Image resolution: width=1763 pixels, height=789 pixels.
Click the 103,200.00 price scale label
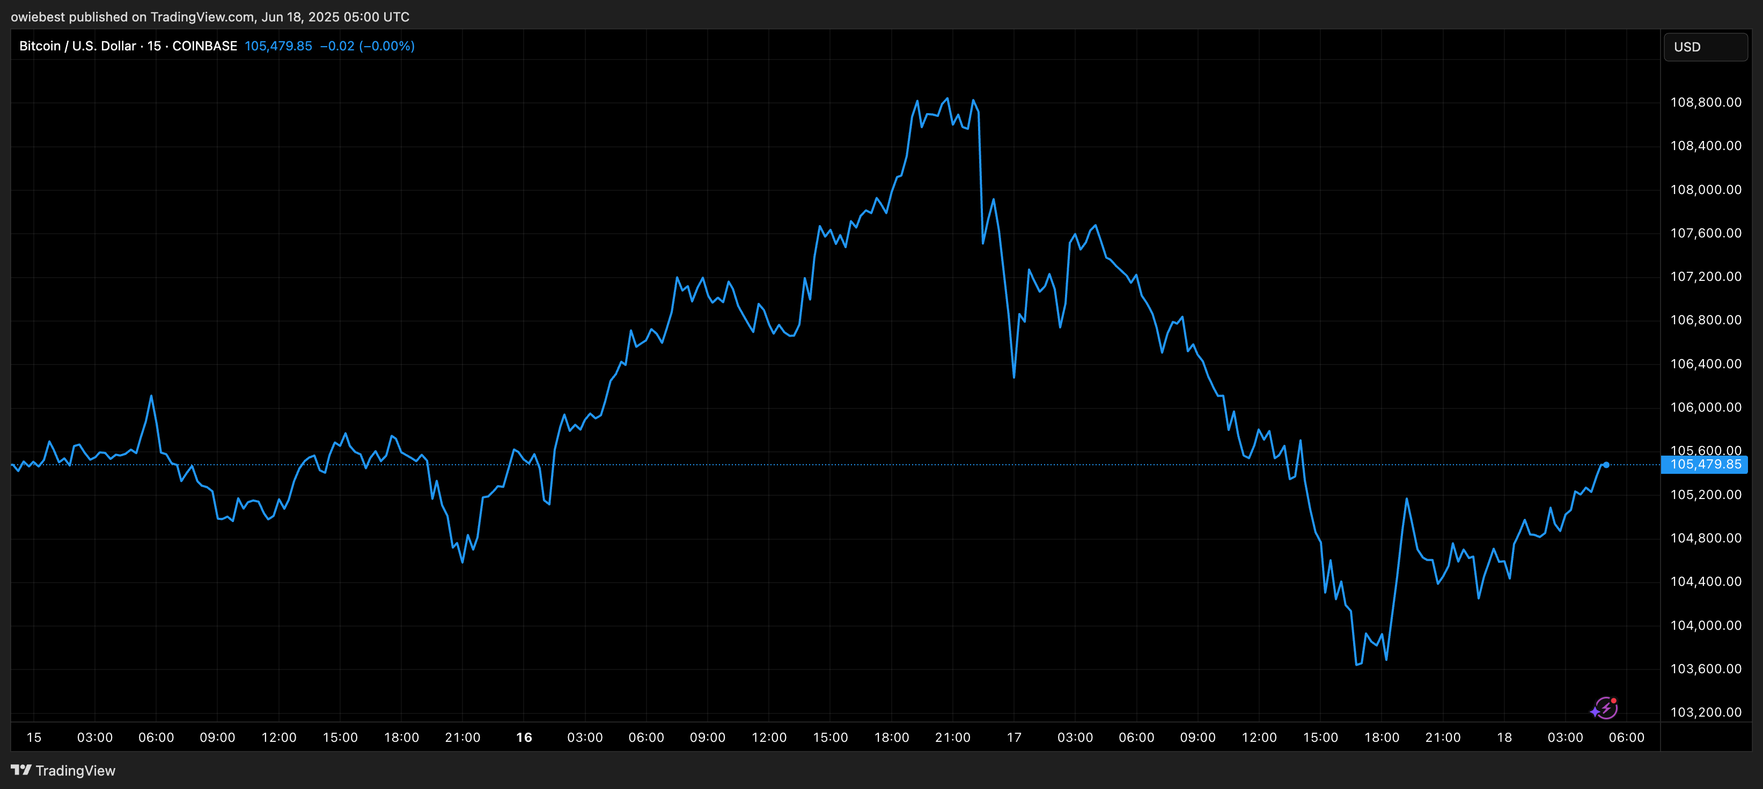click(x=1705, y=712)
